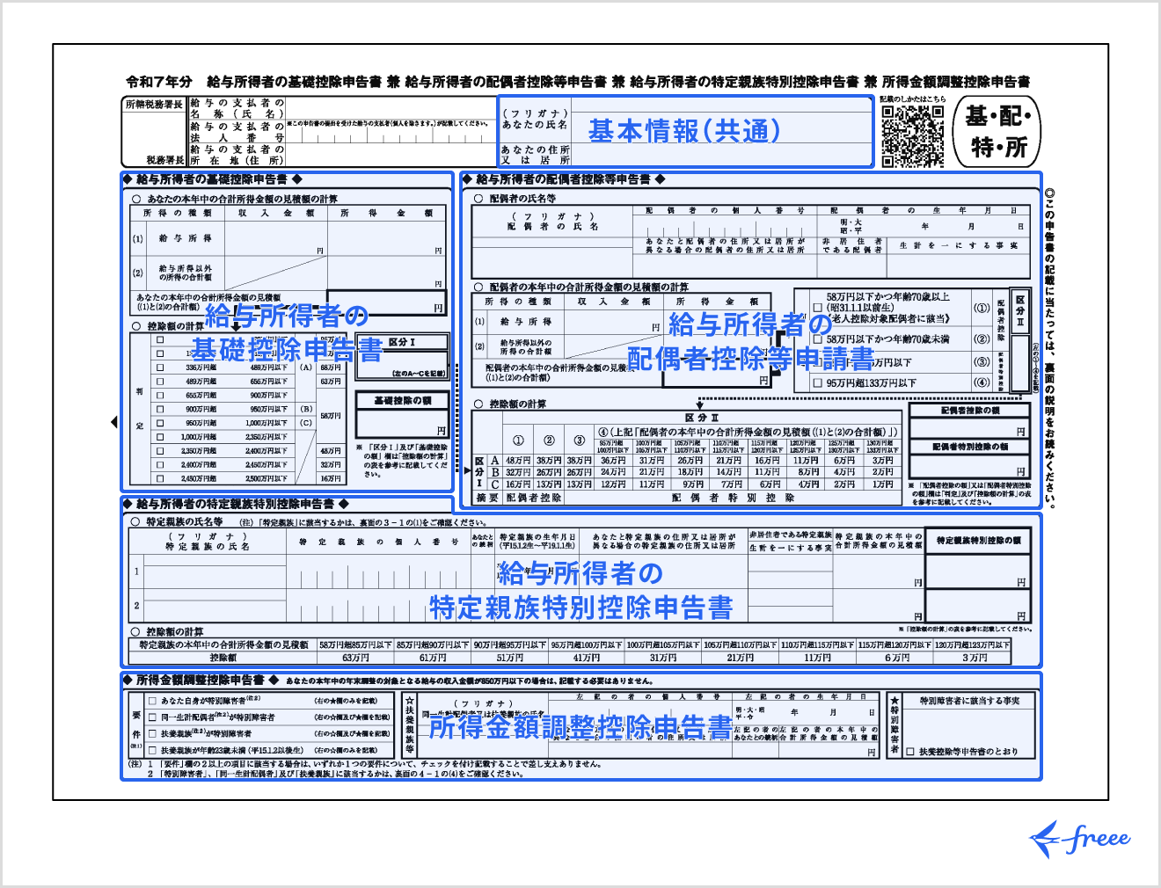This screenshot has height=888, width=1161.
Task: Check the 336万円超 489万円以下 checkbox
Action: pyautogui.click(x=160, y=368)
